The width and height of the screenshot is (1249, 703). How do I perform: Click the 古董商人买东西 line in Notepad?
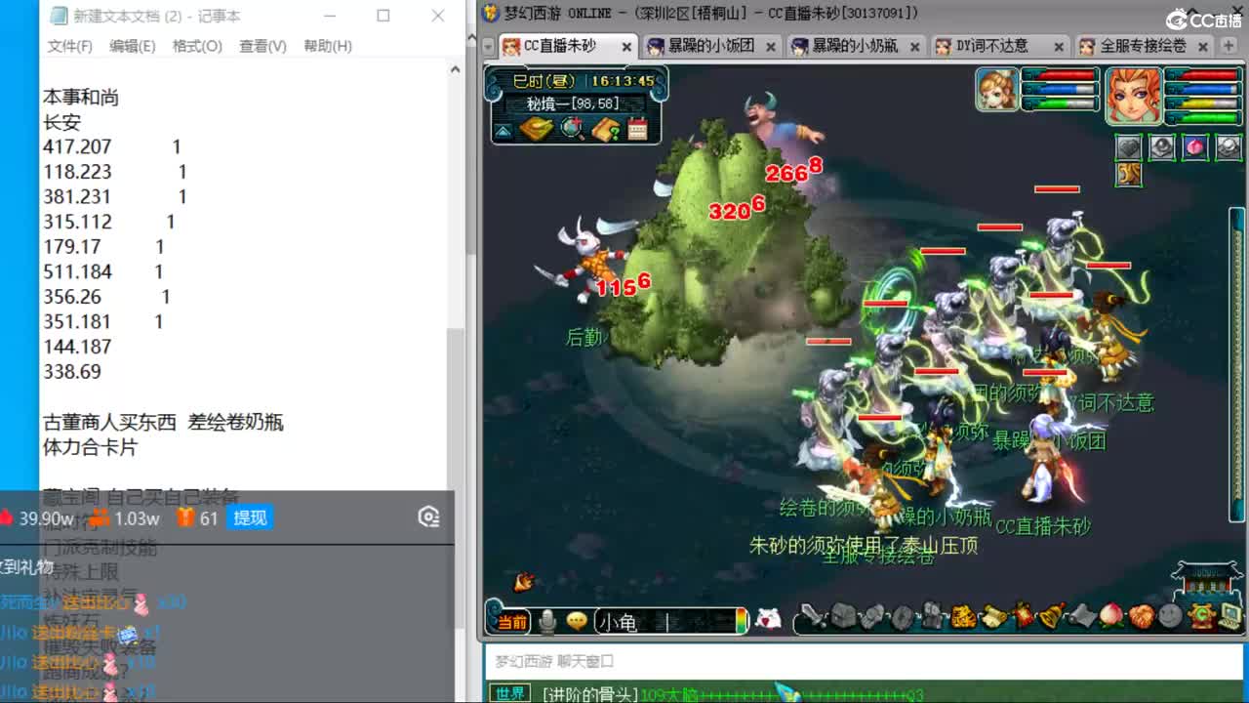click(163, 422)
